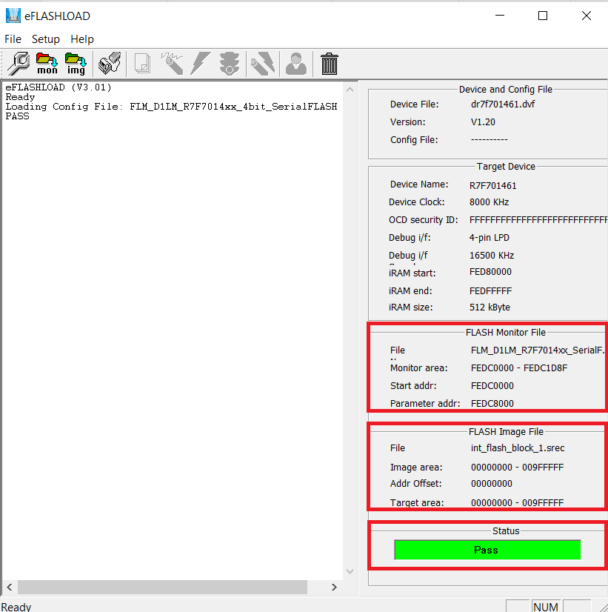Image resolution: width=608 pixels, height=612 pixels.
Task: Click the 'Target Device' group title
Action: tap(506, 167)
